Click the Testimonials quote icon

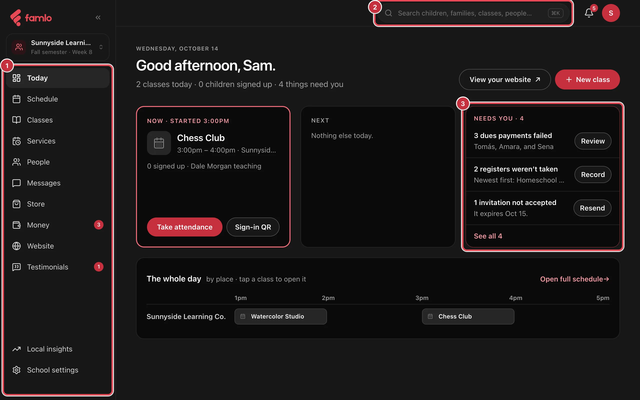pyautogui.click(x=16, y=267)
